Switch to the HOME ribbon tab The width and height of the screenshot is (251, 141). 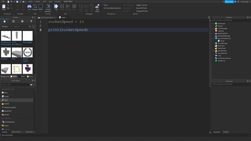(x=30, y=2)
